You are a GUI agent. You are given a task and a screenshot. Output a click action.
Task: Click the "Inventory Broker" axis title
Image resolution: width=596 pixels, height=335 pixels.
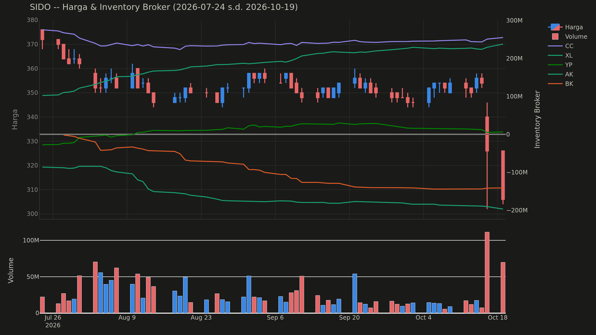[x=537, y=119]
